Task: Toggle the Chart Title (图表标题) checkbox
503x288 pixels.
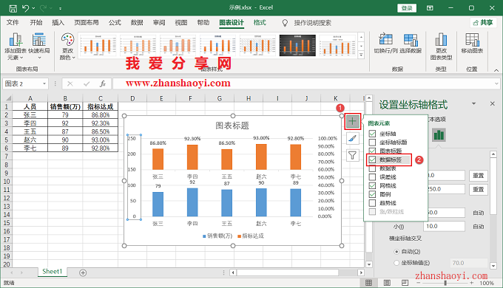Action: coord(372,151)
